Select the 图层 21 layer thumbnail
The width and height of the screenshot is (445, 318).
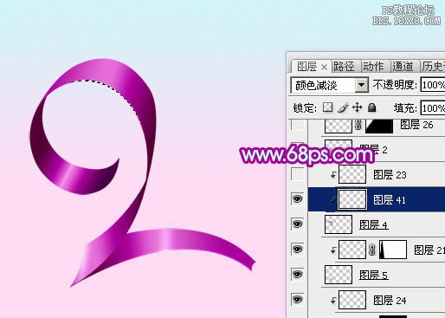pyautogui.click(x=352, y=250)
